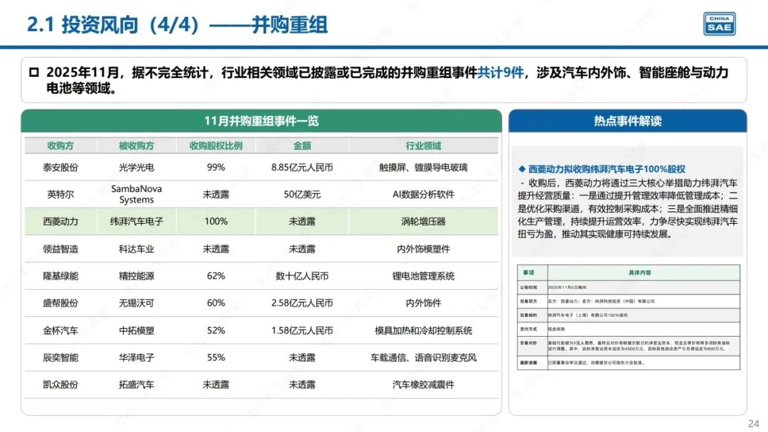Click the 科达车业 cell
Viewport: 768px width, 432px height.
[136, 249]
